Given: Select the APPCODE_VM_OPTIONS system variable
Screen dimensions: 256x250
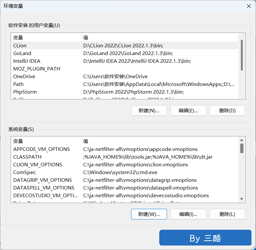Looking at the screenshot, I should (x=125, y=149).
